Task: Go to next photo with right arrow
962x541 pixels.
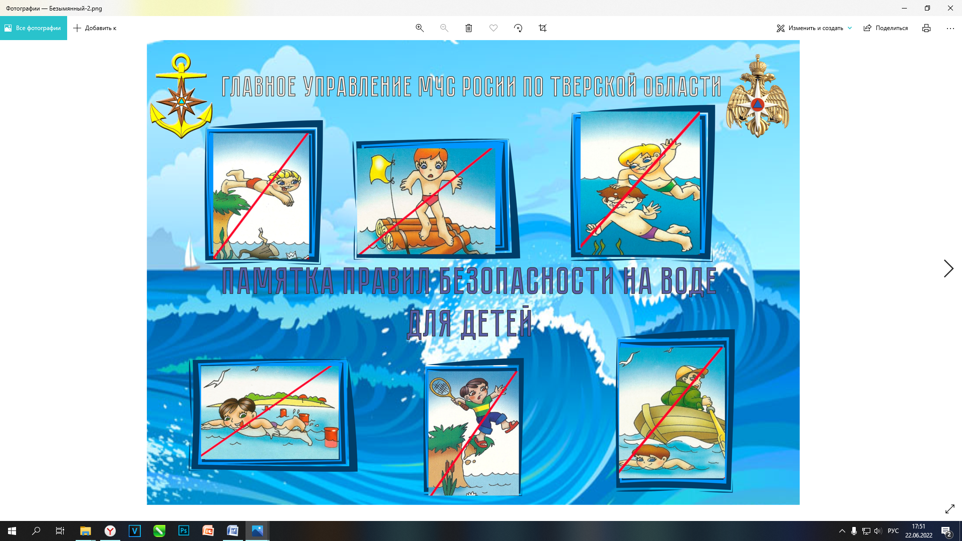Action: coord(948,268)
